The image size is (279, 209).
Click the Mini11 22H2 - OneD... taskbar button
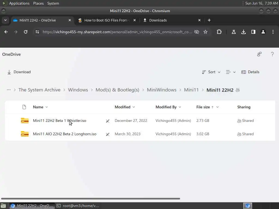pos(32,206)
